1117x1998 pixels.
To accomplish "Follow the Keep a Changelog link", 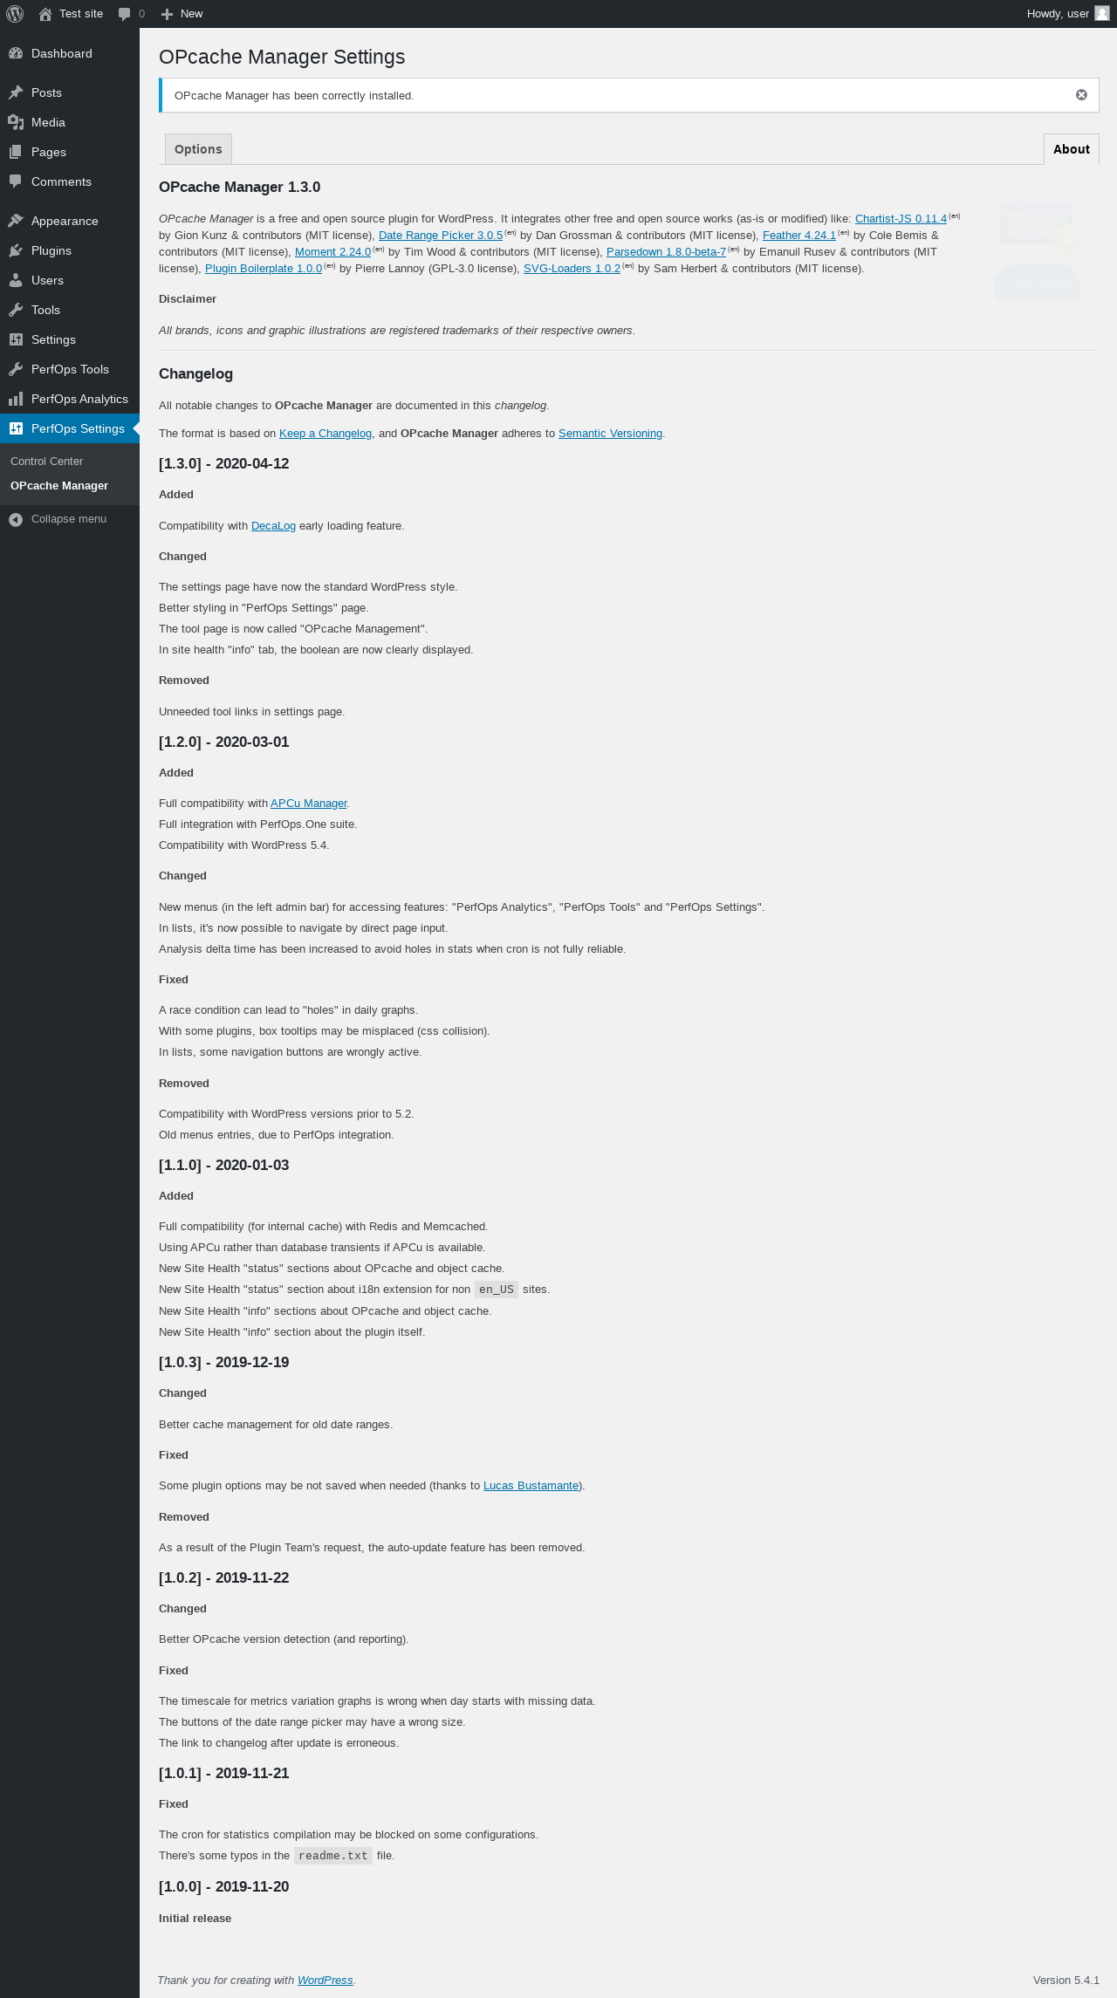I will [x=326, y=434].
